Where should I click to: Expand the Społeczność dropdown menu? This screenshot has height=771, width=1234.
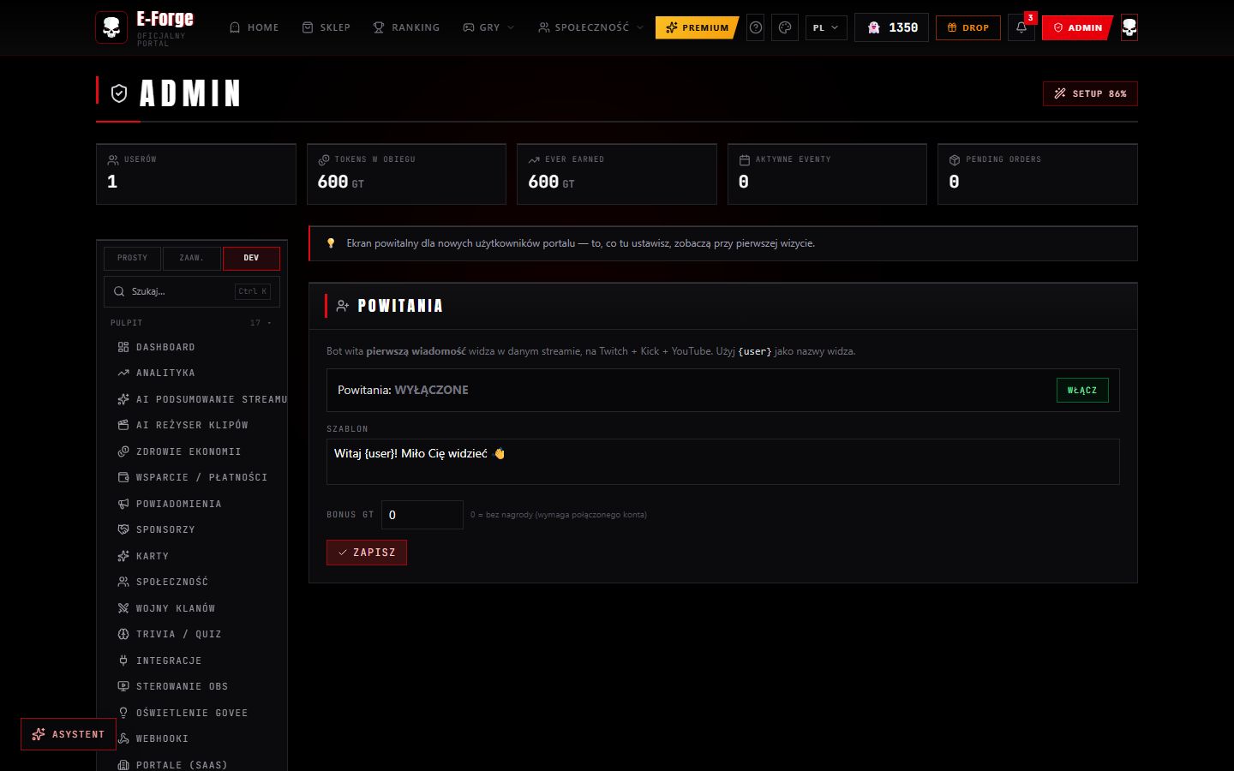click(590, 27)
